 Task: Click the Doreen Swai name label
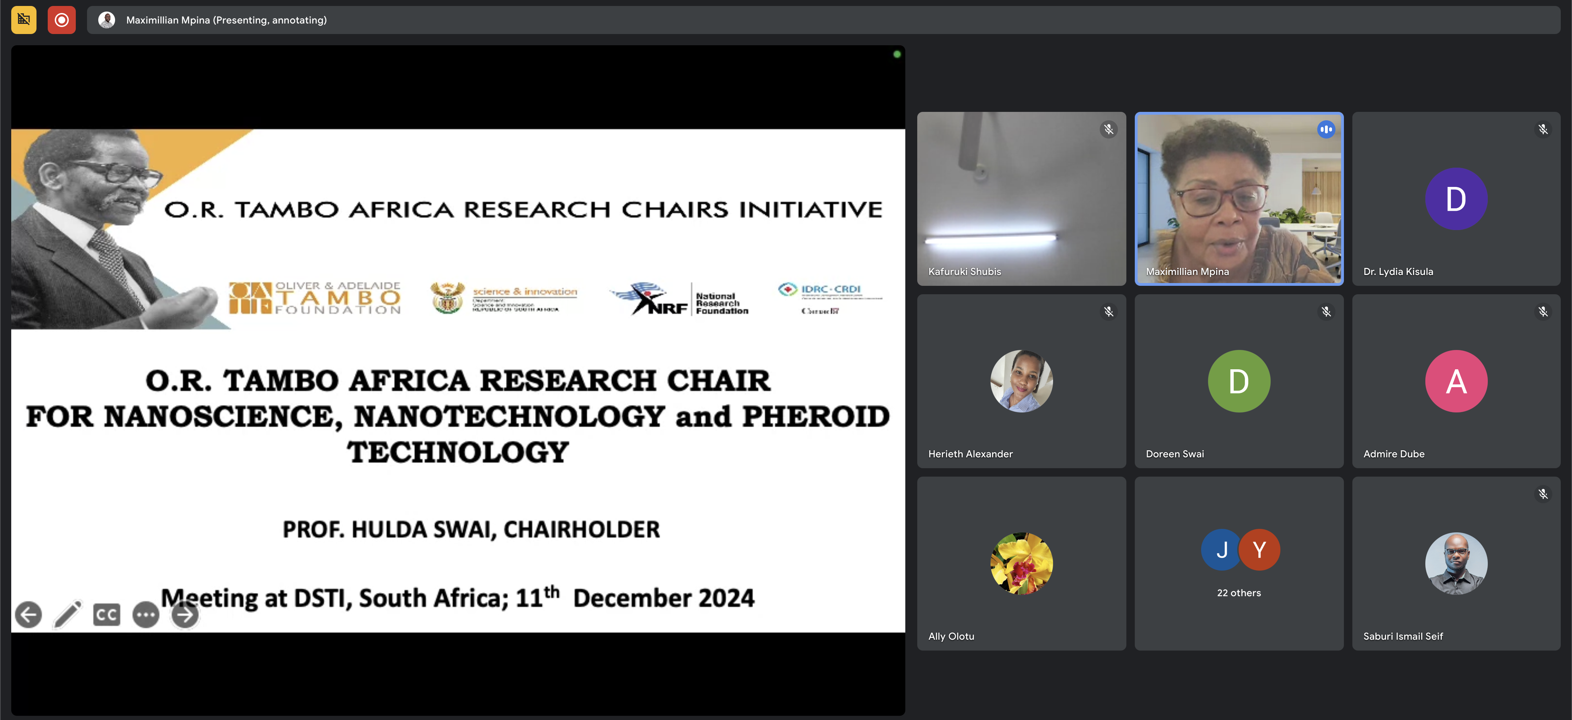point(1175,454)
